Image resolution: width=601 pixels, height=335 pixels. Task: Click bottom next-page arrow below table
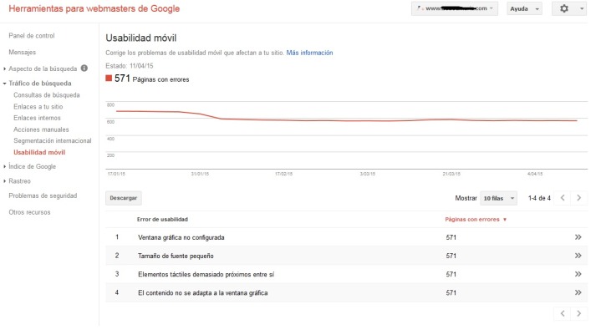tap(578, 313)
